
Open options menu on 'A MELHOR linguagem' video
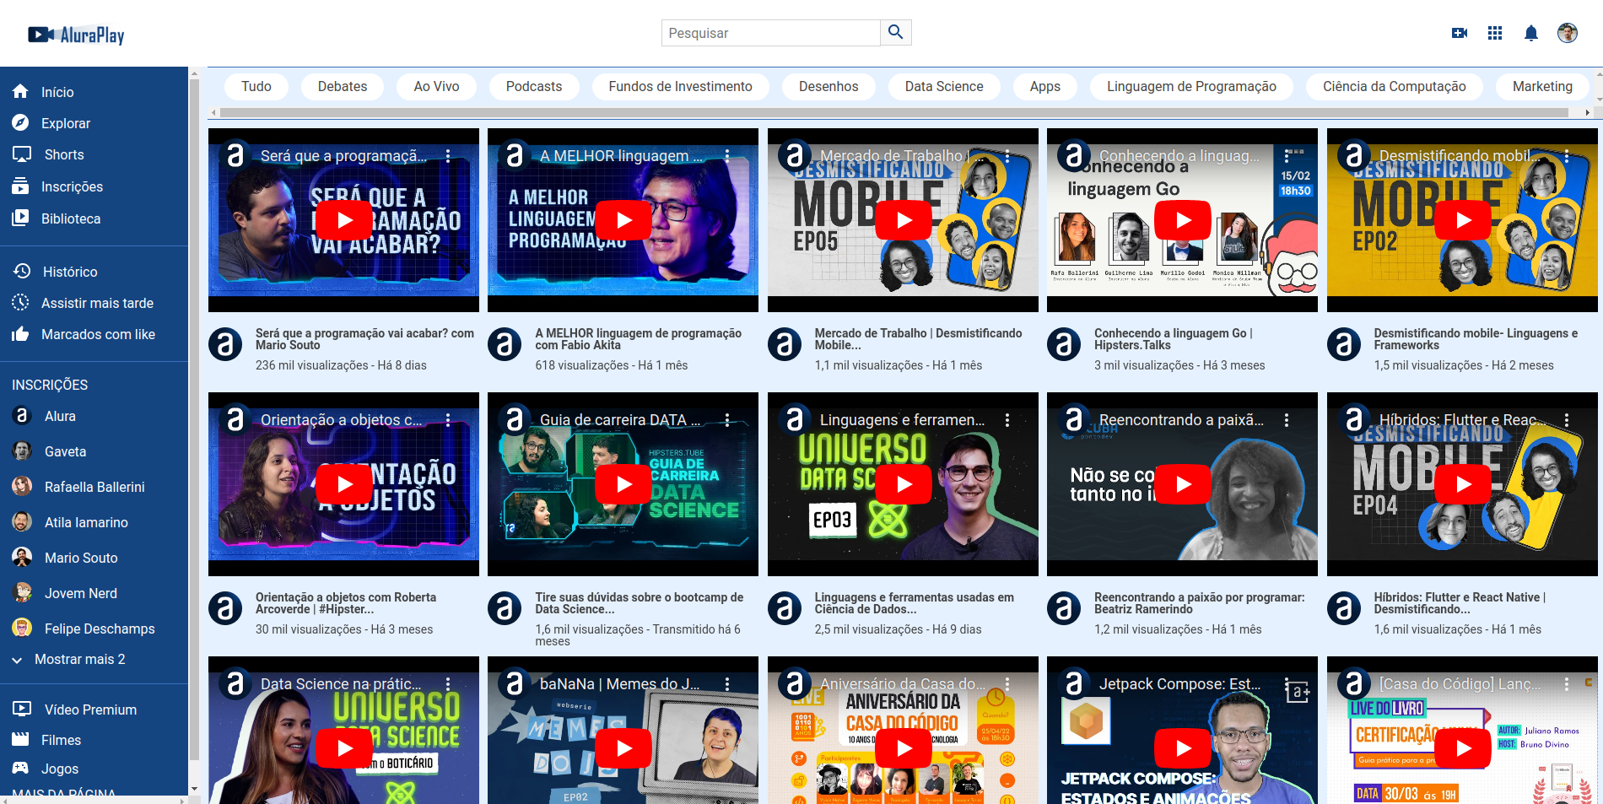click(726, 156)
